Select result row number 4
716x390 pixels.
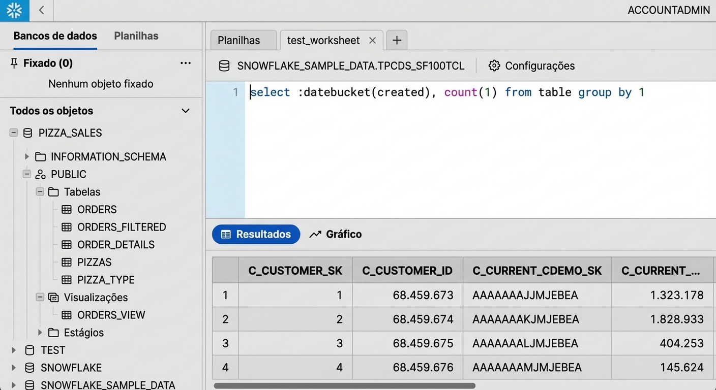(225, 367)
